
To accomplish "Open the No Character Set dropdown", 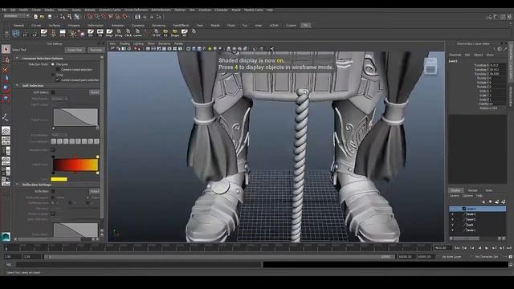I will tap(487, 257).
